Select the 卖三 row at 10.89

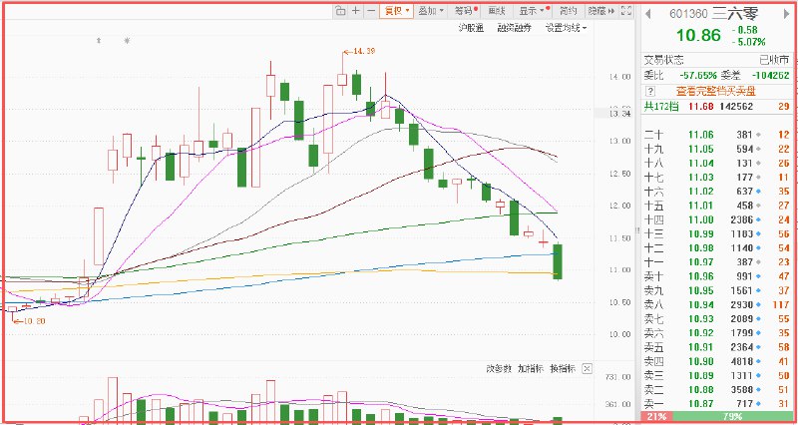click(x=716, y=376)
